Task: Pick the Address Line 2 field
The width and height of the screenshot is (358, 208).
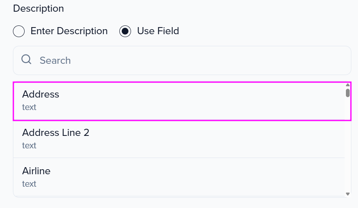Action: [x=179, y=139]
